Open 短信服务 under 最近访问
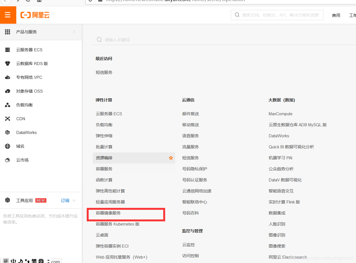Viewport: 356px width, 263px height. 104,73
